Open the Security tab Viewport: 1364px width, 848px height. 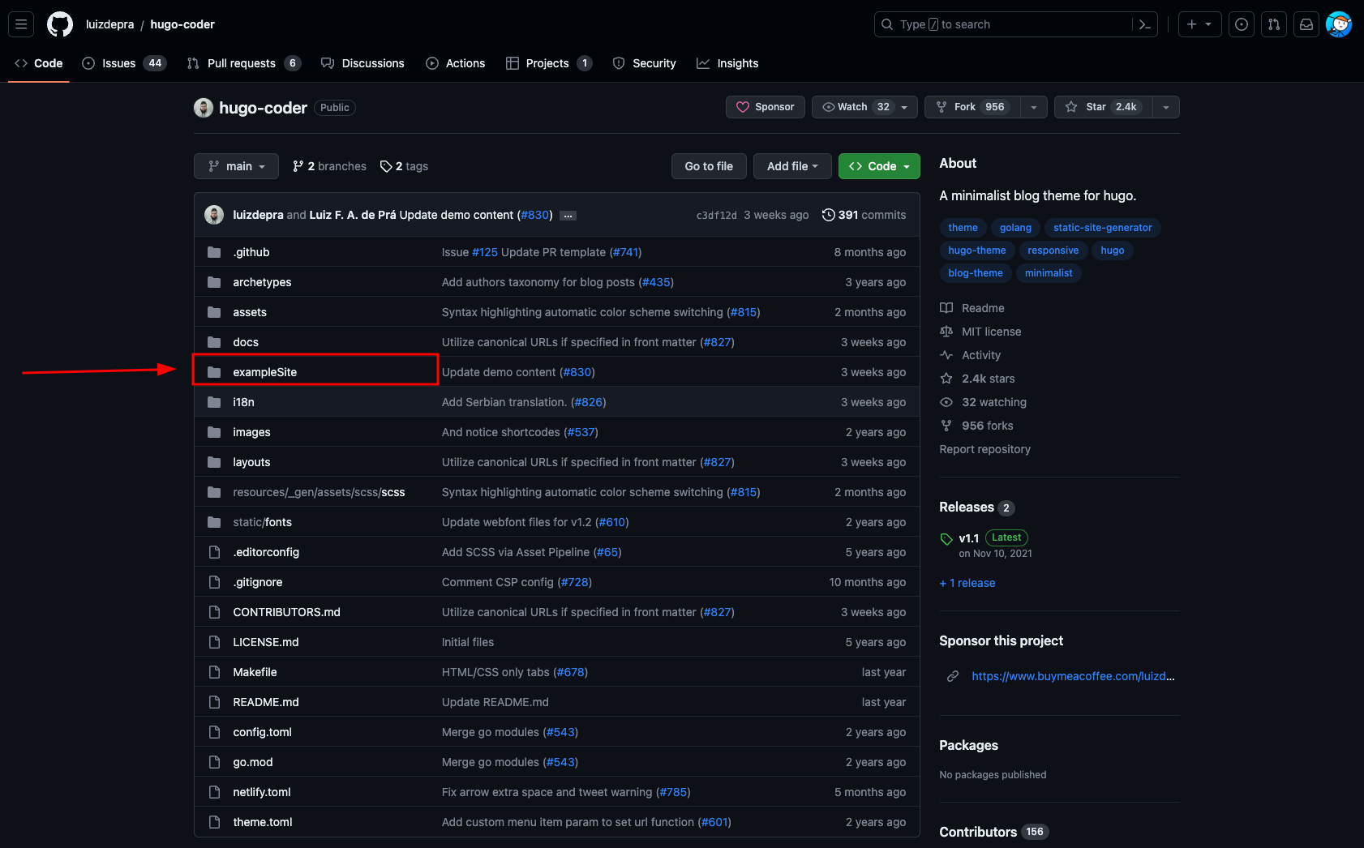click(x=644, y=63)
